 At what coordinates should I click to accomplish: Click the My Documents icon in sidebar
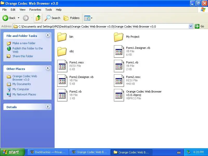coord(9,84)
